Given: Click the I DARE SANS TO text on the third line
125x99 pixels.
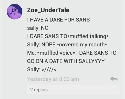Looking at the screenshot, I should tap(47, 36).
